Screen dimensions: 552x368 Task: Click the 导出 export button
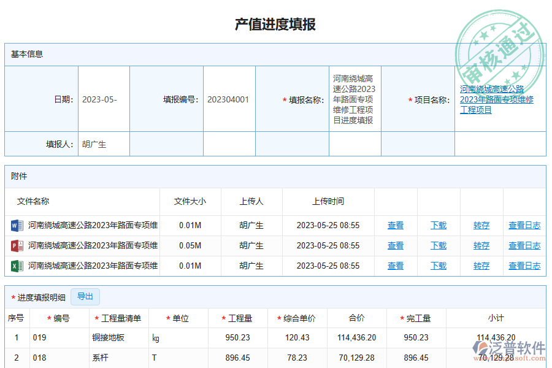(x=85, y=296)
